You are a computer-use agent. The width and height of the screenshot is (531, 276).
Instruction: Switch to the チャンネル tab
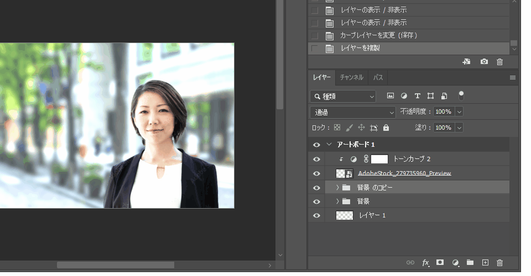[352, 77]
